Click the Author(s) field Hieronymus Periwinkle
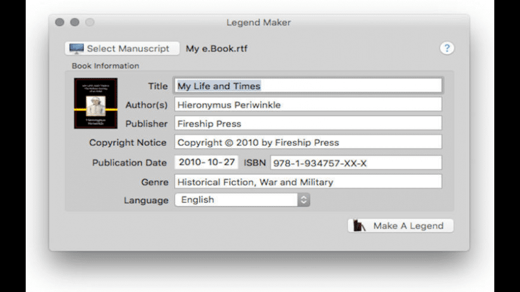 [x=308, y=104]
